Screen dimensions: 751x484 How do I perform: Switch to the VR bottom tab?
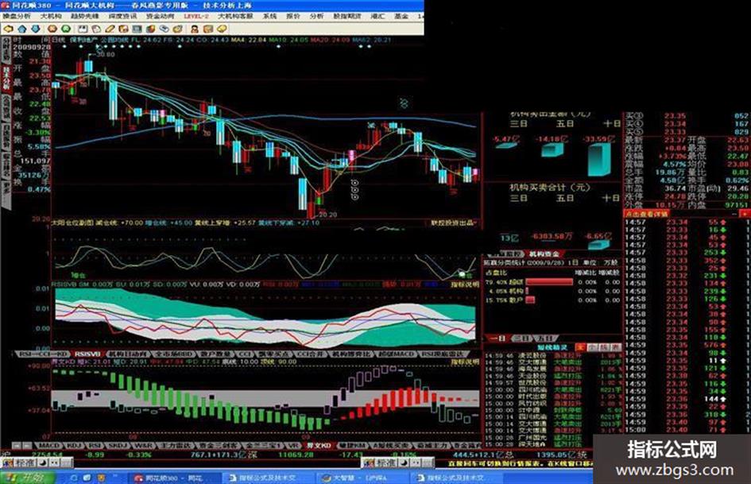pos(295,445)
